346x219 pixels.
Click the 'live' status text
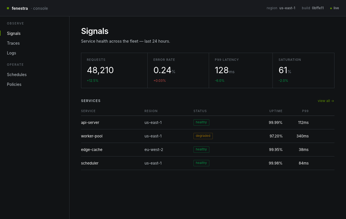pos(336,8)
